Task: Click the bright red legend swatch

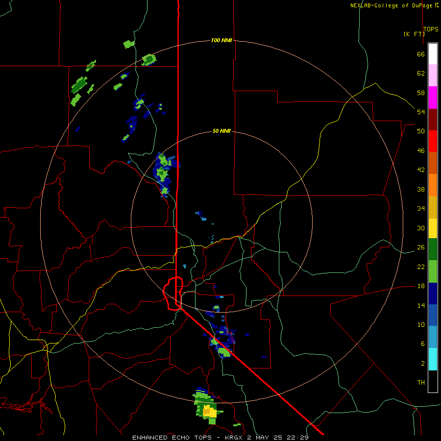Action: tap(433, 141)
